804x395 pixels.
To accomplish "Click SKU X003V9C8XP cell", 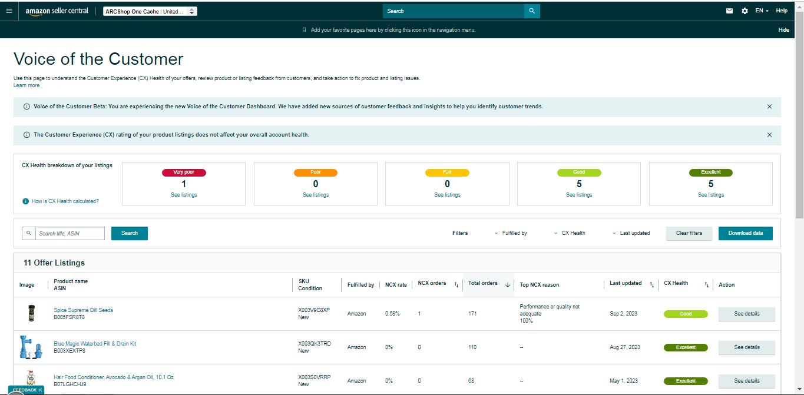I will [x=314, y=310].
